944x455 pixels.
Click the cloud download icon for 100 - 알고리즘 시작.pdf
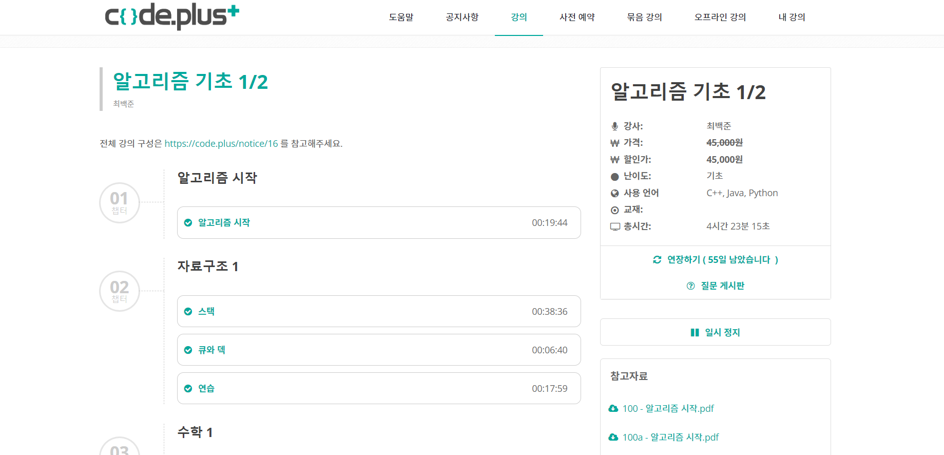point(613,409)
